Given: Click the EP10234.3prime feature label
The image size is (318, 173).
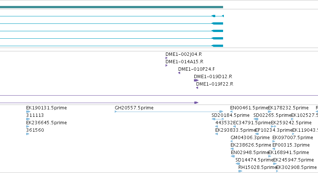Looking at the screenshot, I should (274, 130).
